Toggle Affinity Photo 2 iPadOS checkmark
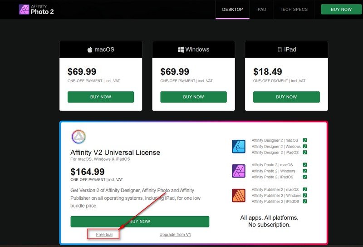The image size is (363, 247). point(305,177)
